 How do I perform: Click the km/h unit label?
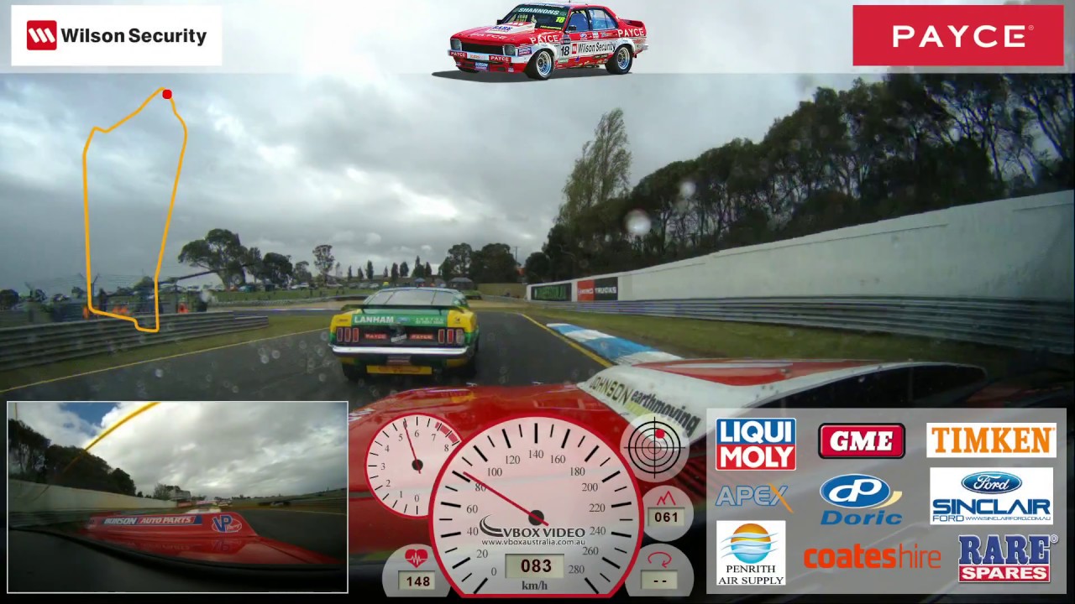click(x=535, y=585)
